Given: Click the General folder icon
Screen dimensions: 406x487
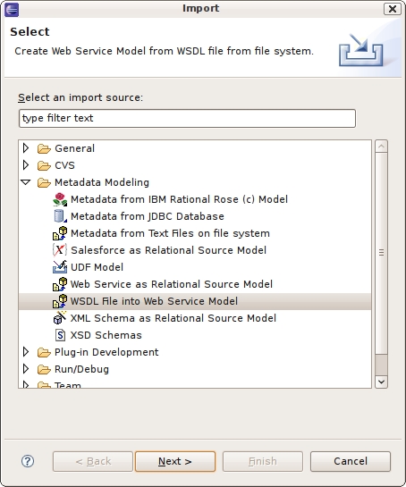Looking at the screenshot, I should (x=44, y=148).
